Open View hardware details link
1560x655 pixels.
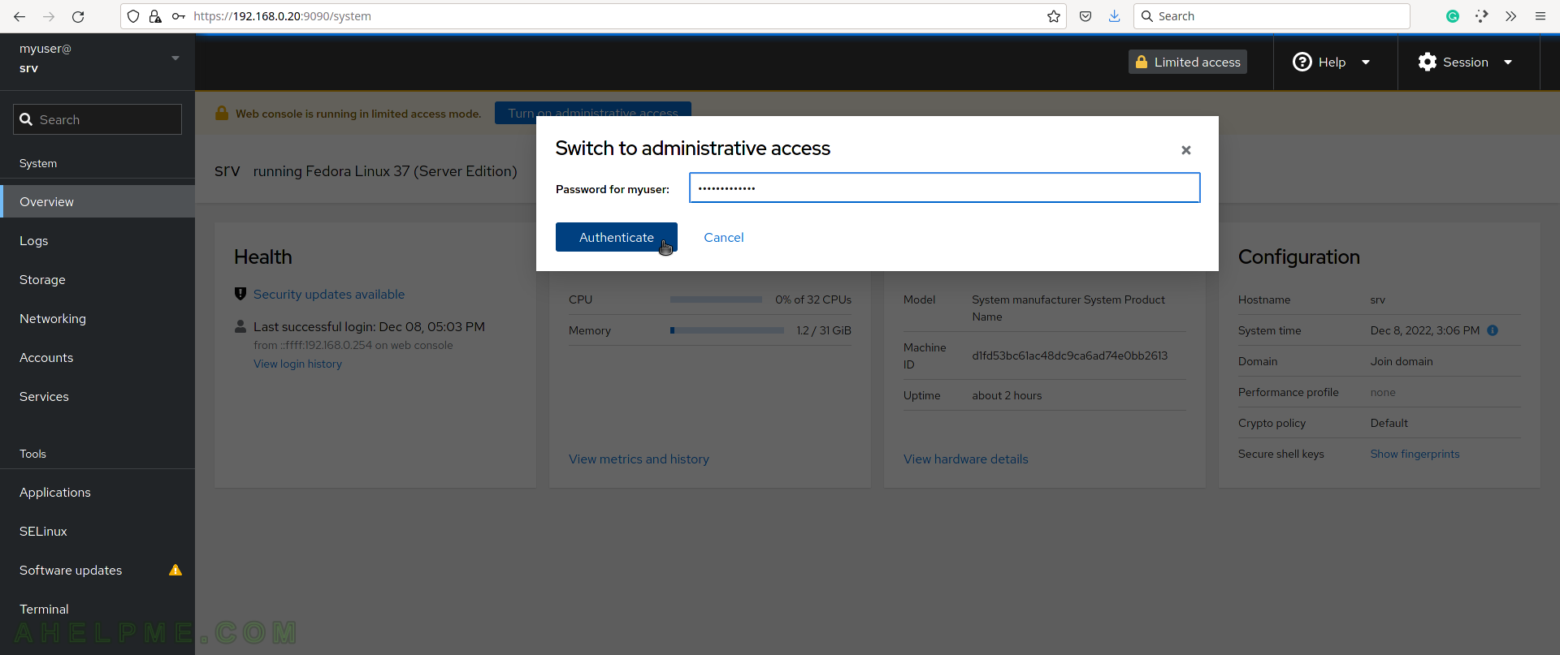[966, 459]
